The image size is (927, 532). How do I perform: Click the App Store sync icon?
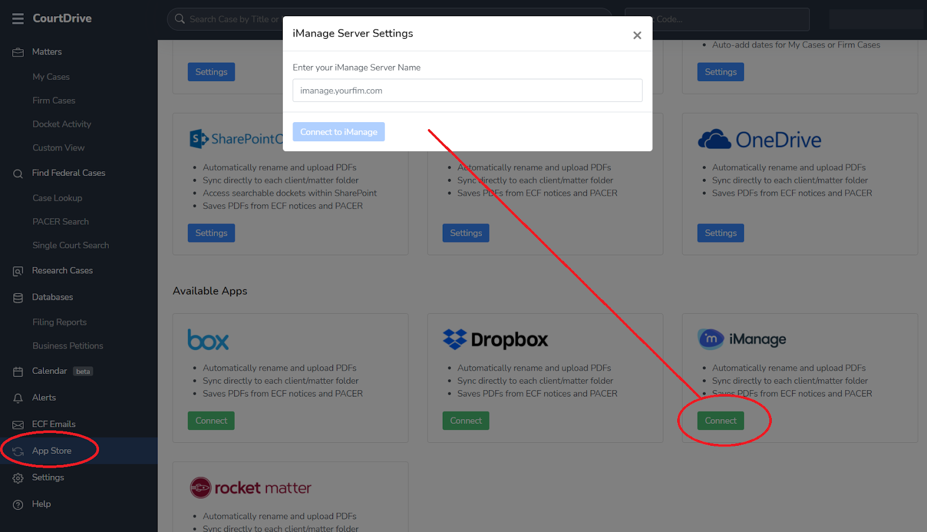(x=18, y=452)
